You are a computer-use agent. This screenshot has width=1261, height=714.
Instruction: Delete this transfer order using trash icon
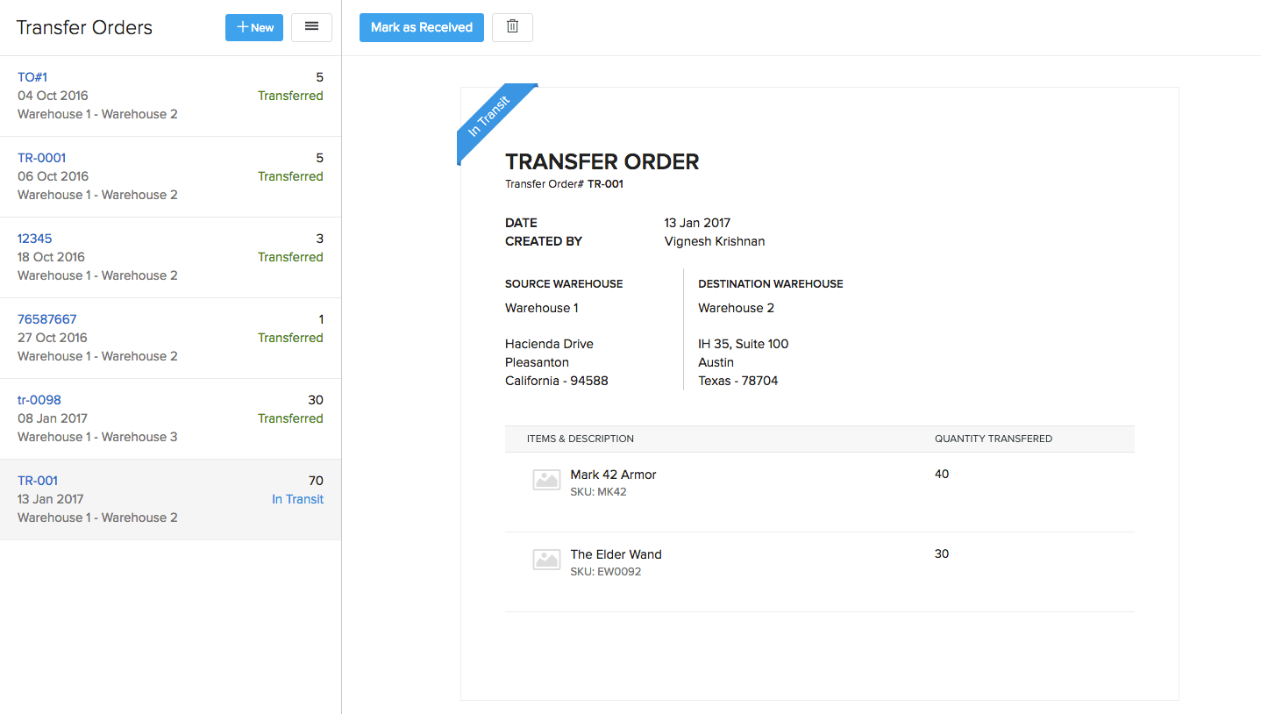point(512,27)
